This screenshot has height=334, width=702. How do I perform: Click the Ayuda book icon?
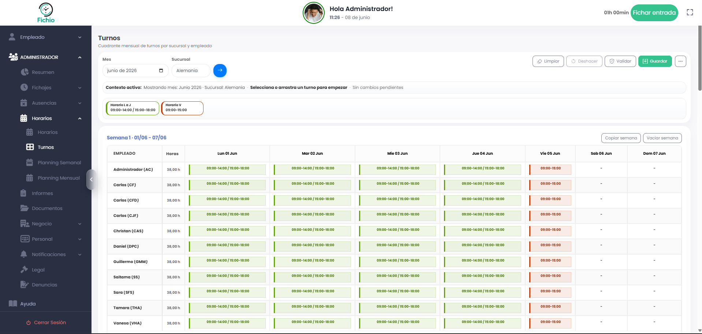[13, 304]
